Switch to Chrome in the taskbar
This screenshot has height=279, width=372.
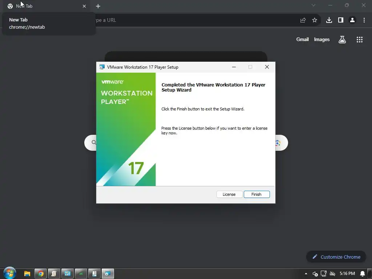(x=41, y=274)
